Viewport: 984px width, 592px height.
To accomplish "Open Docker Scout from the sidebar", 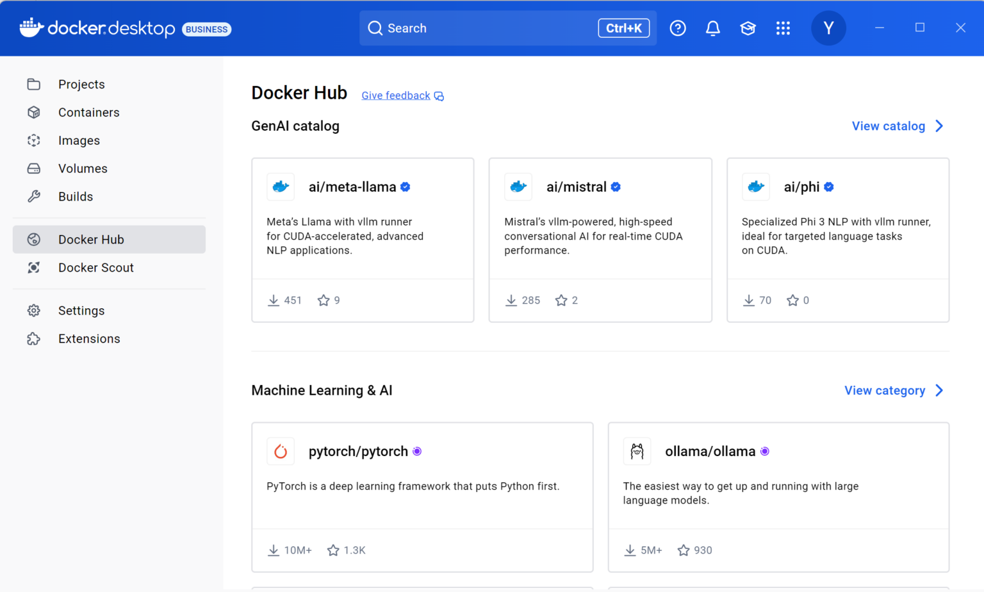I will (x=95, y=268).
